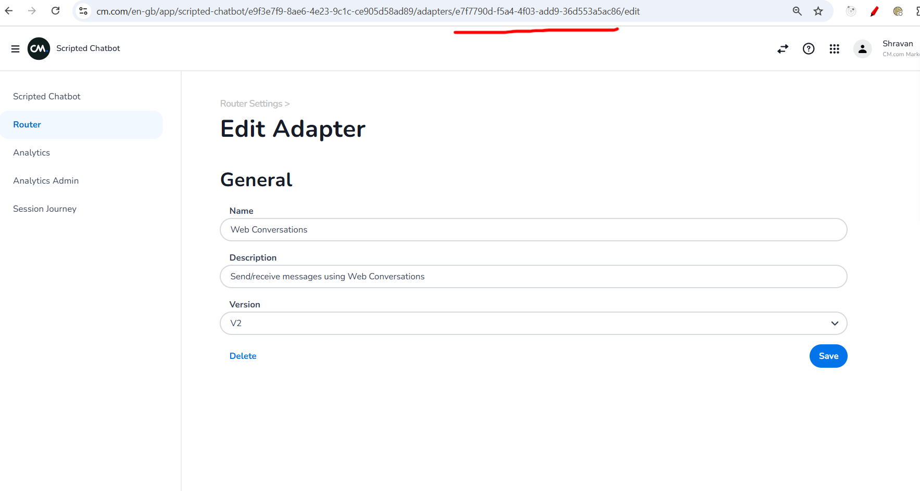This screenshot has height=491, width=920.
Task: Click the zoom magnifier icon in address bar
Action: pyautogui.click(x=797, y=11)
